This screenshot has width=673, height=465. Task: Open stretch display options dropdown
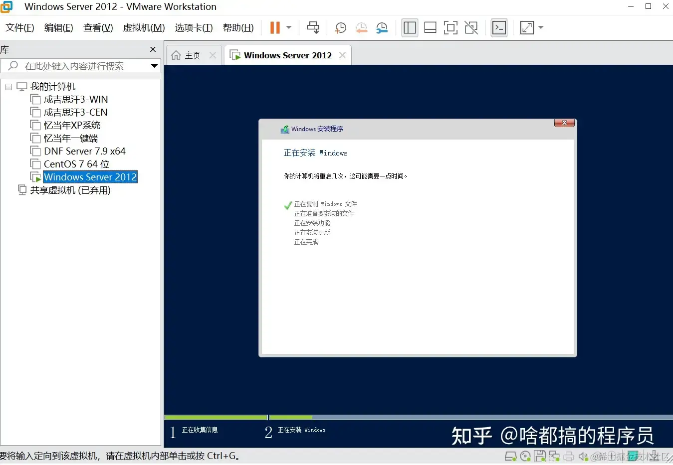[541, 27]
